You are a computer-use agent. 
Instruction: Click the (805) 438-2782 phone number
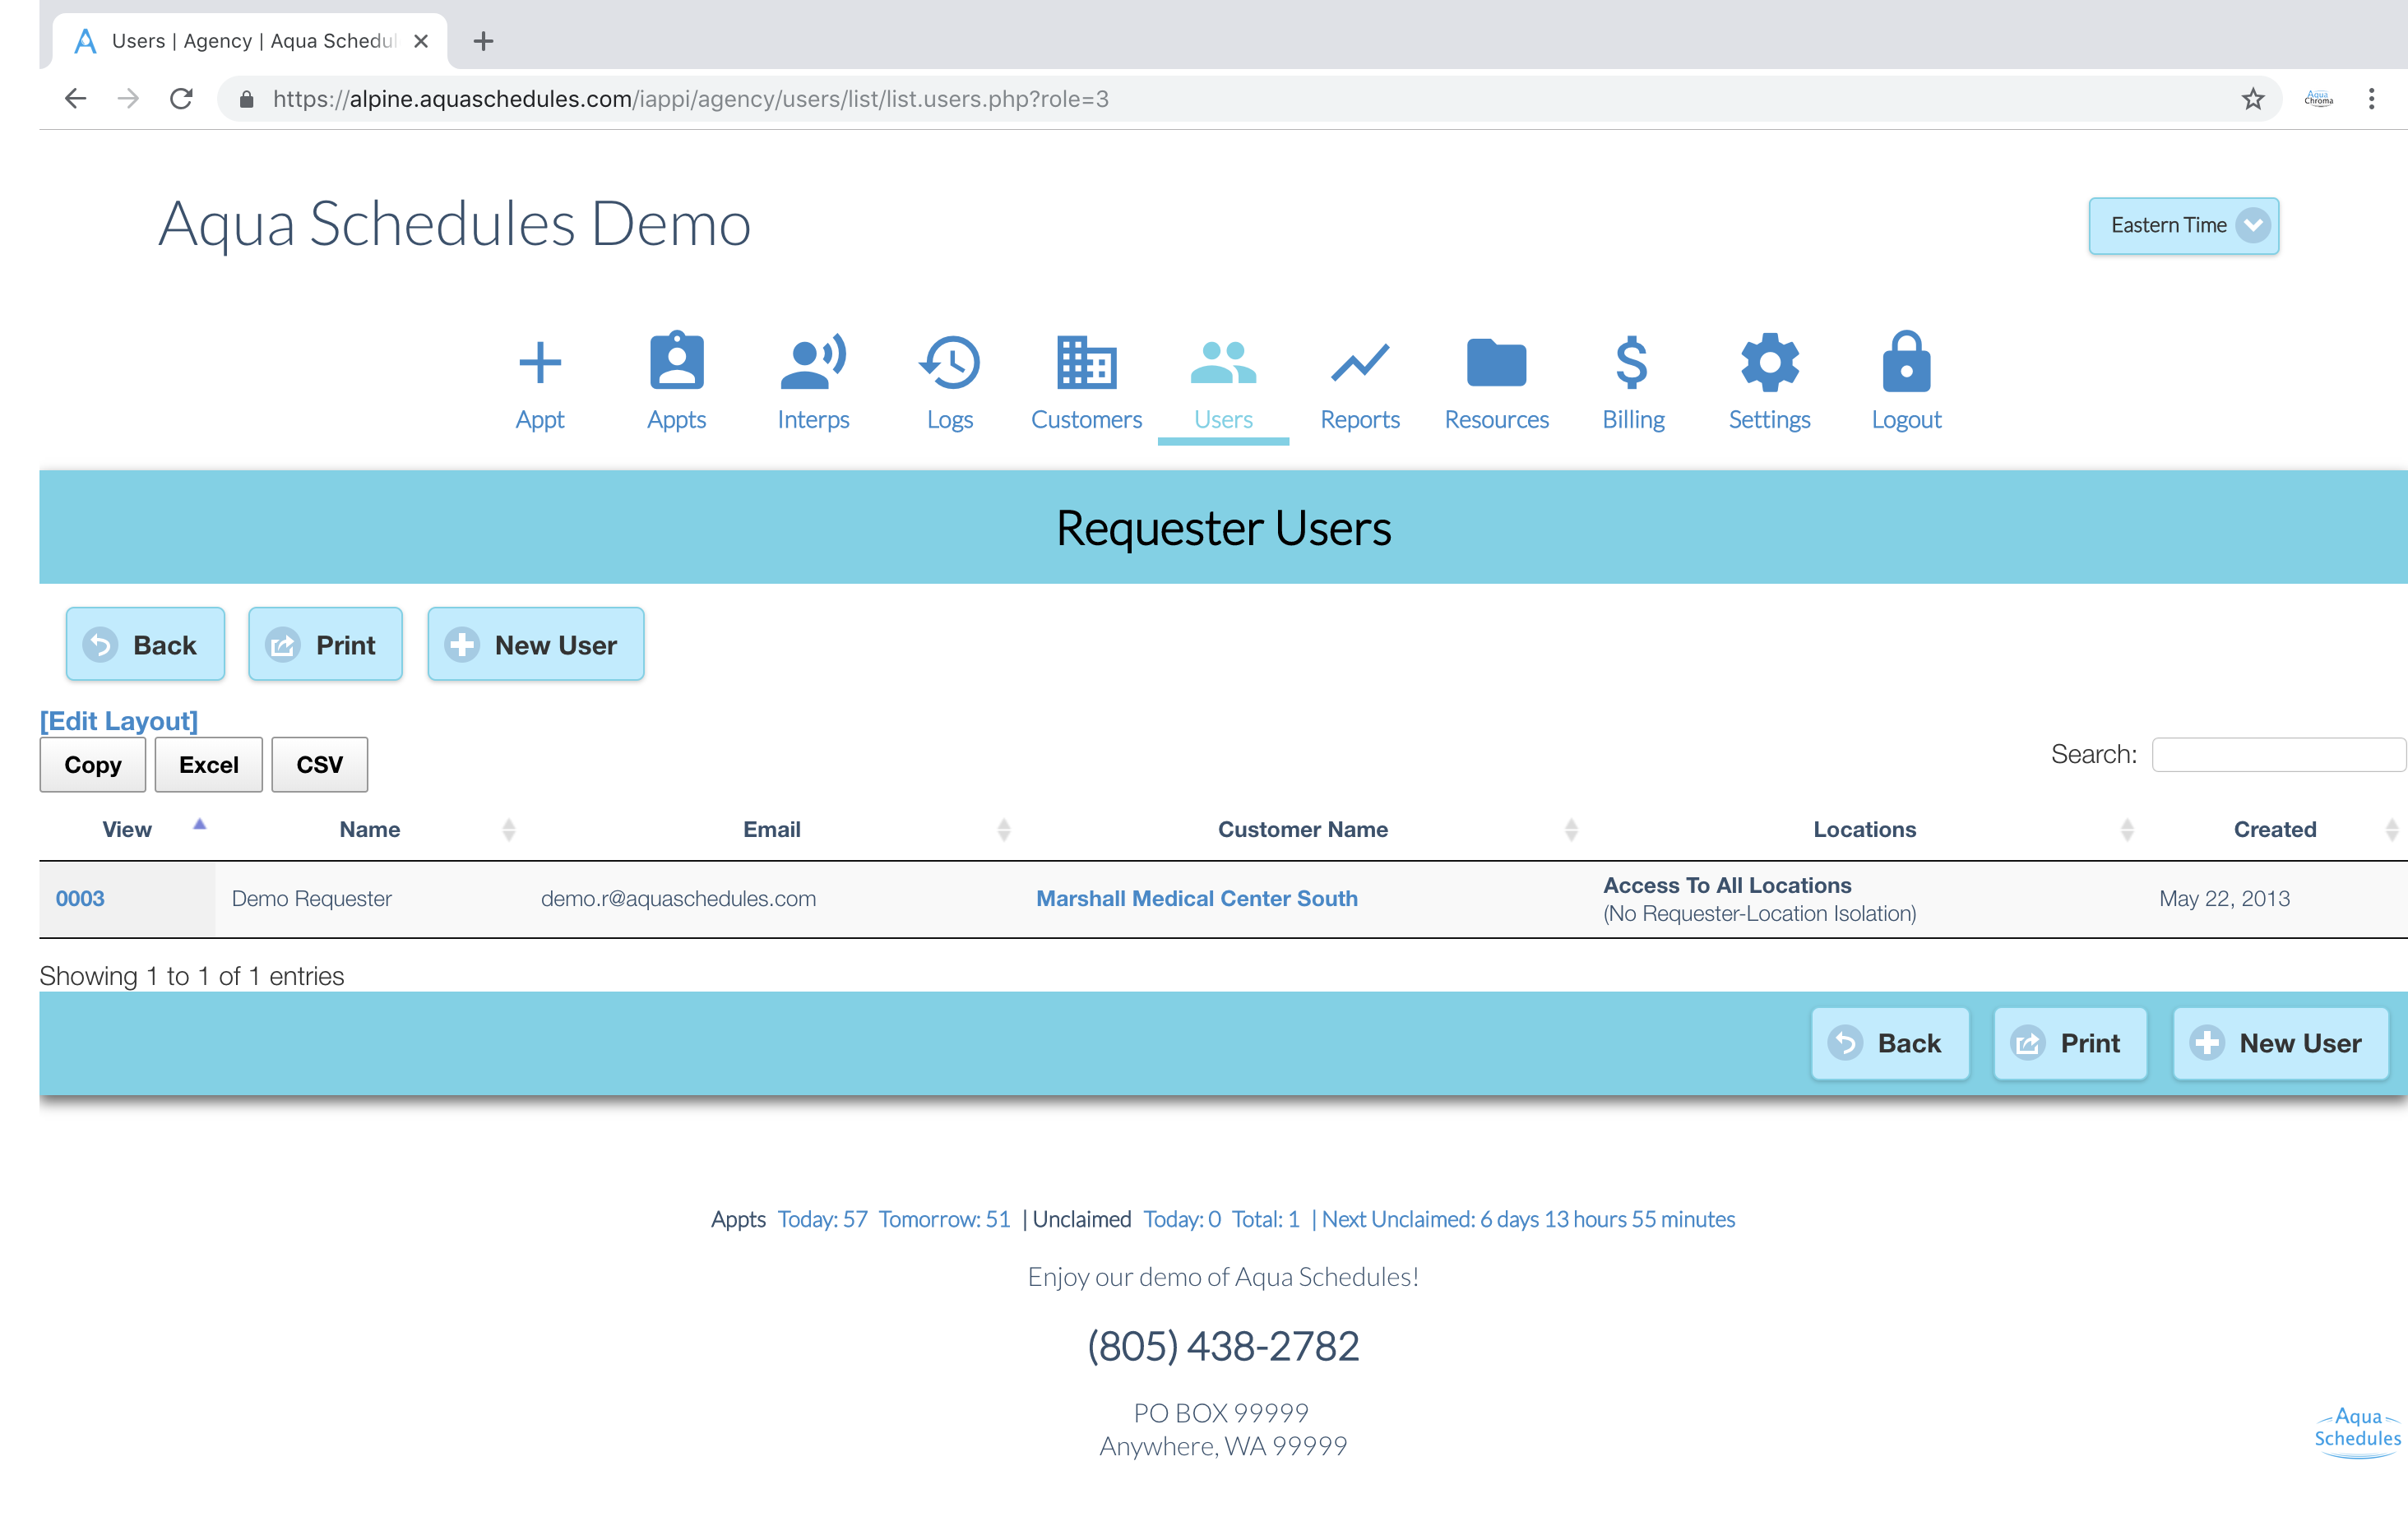coord(1223,1346)
